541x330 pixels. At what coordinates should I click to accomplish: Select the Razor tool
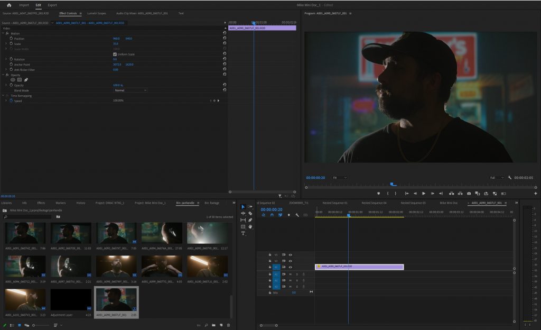point(250,213)
